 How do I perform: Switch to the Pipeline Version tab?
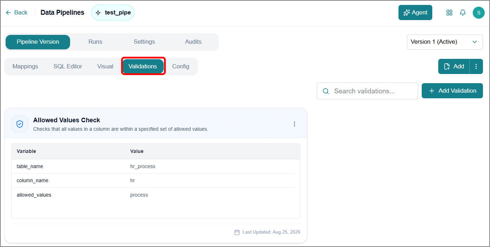(38, 42)
